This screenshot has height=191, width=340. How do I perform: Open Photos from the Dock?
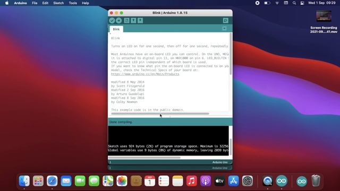click(x=122, y=180)
